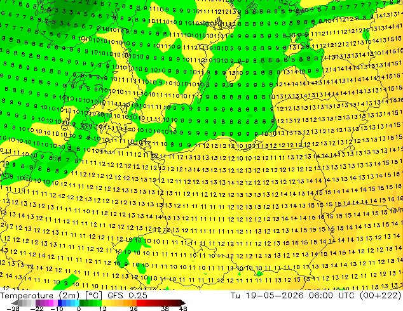Screen dimensions: 403x311
Task: Click the '(00+222)' forecast hour text
Action: (x=380, y=296)
